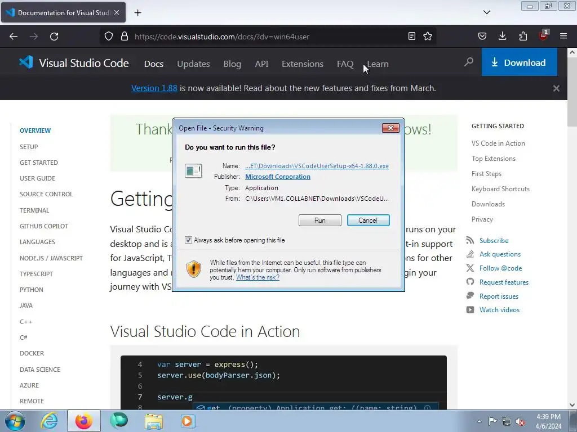Open the Docs nav item

pyautogui.click(x=154, y=64)
